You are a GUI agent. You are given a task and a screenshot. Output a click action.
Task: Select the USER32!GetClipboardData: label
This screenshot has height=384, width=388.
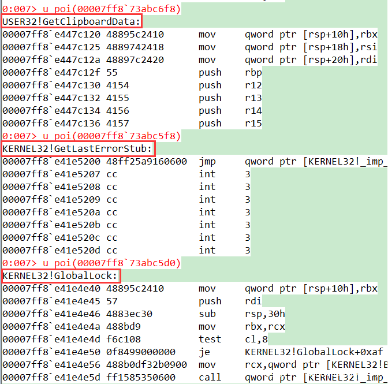(x=71, y=21)
